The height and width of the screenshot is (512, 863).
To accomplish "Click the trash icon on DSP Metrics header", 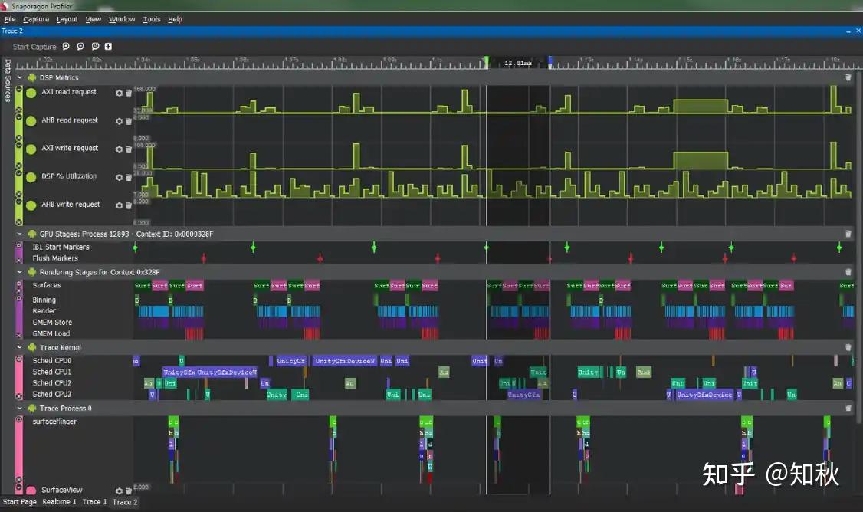I will coord(848,77).
